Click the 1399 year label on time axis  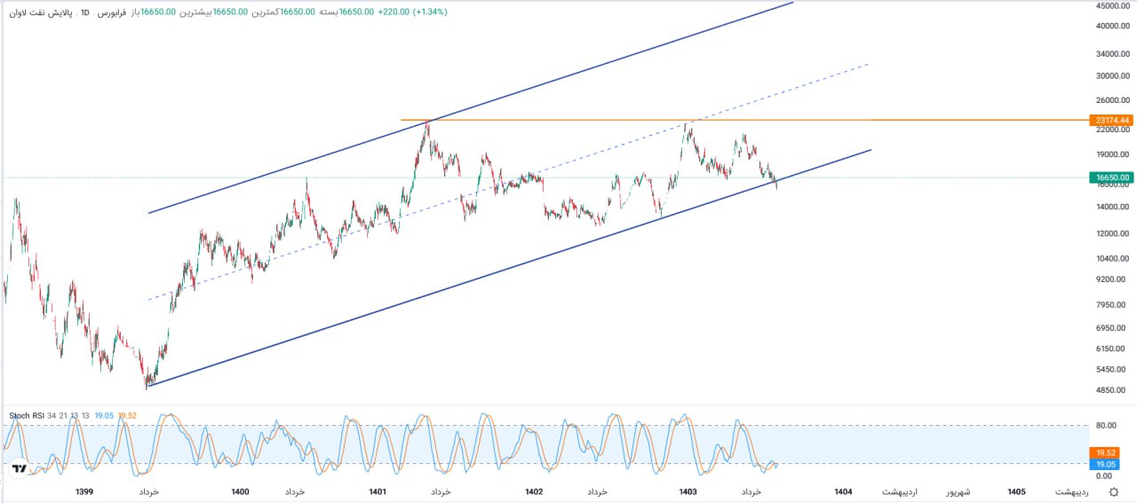click(x=84, y=491)
